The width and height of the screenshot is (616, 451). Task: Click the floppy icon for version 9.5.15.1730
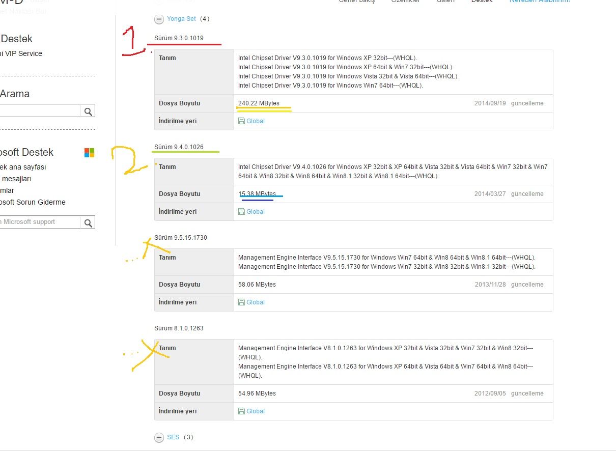(241, 302)
